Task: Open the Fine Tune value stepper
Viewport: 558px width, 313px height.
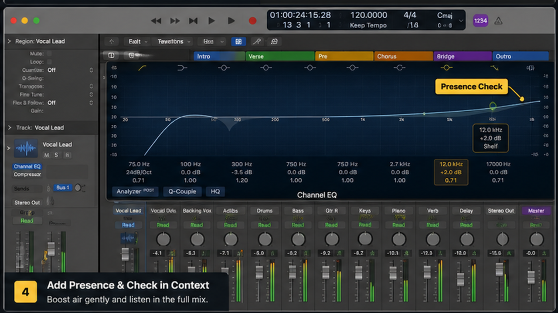Action: coord(91,95)
